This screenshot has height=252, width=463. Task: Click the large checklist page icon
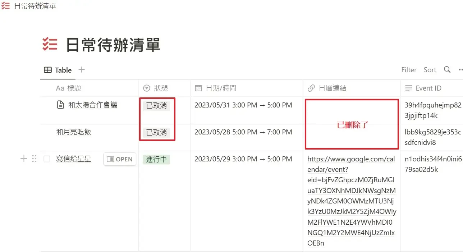[50, 44]
